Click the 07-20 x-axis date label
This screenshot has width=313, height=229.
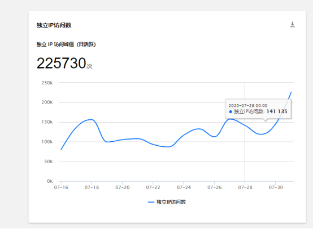[x=123, y=187]
